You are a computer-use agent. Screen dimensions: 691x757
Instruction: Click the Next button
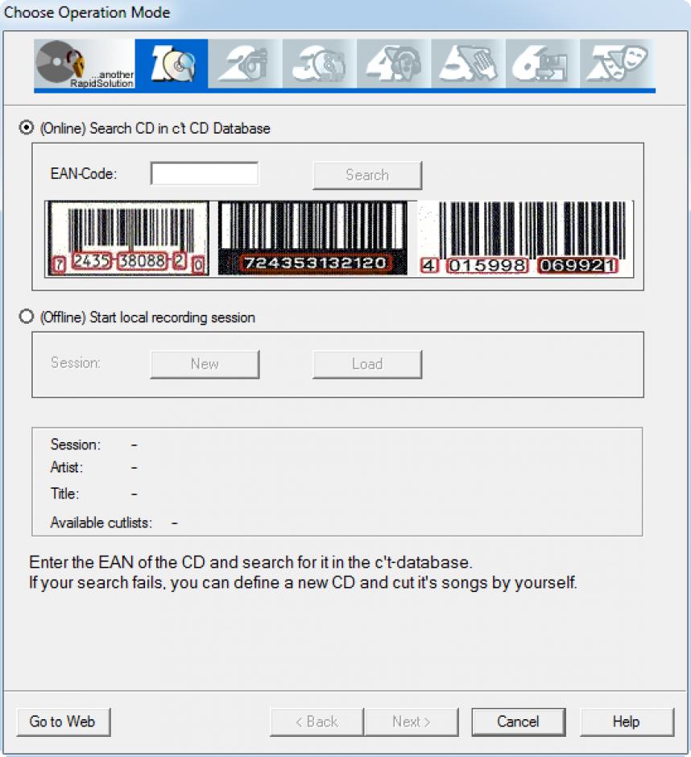(412, 722)
